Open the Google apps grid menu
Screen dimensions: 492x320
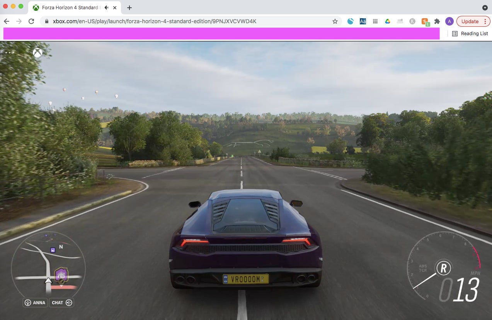tap(375, 21)
